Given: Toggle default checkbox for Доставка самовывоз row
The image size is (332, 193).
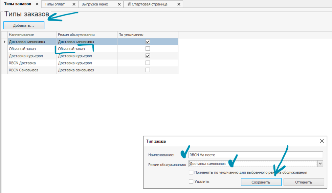Looking at the screenshot, I should [148, 42].
